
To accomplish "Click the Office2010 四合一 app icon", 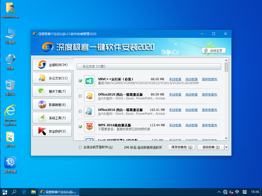I will (89, 96).
